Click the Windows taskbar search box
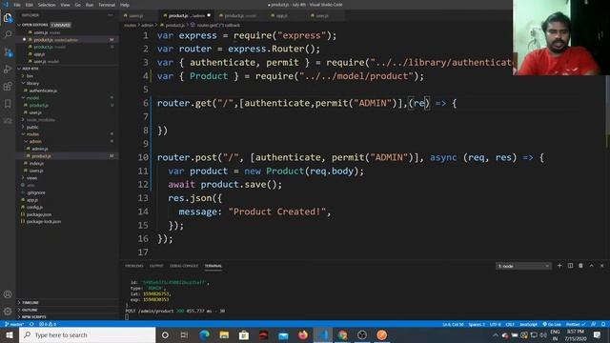Screen dimensions: 610x343 (x=87, y=334)
